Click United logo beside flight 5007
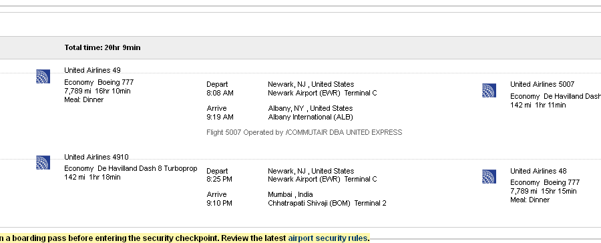 (489, 90)
